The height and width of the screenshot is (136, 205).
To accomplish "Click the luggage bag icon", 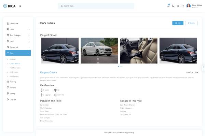I will [41, 95].
